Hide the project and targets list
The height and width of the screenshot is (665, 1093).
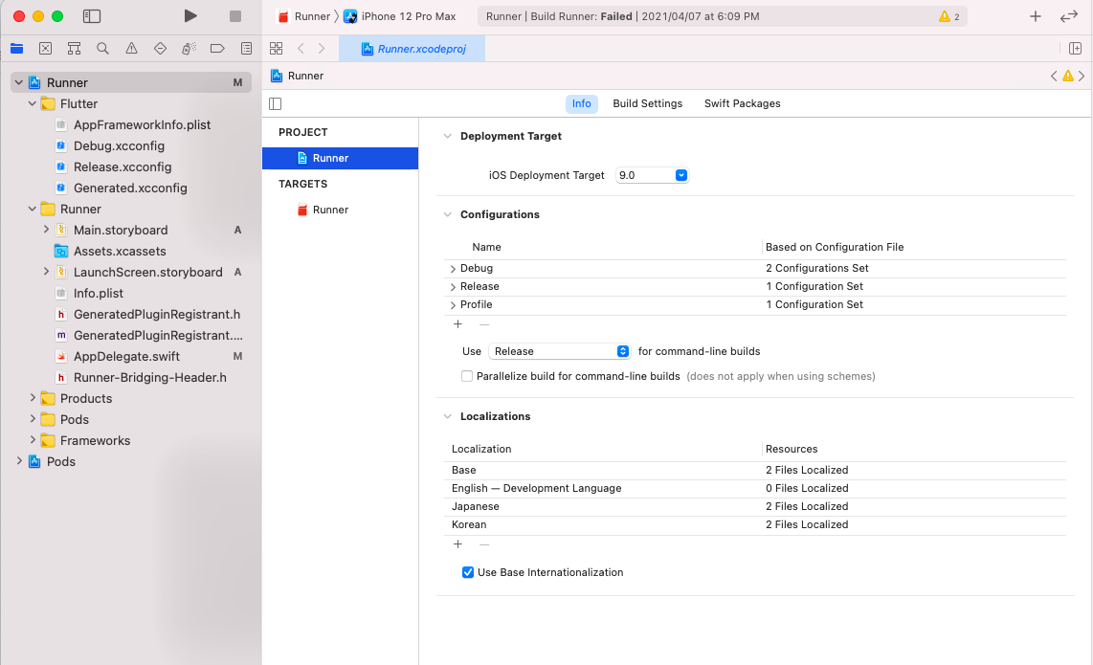[276, 104]
